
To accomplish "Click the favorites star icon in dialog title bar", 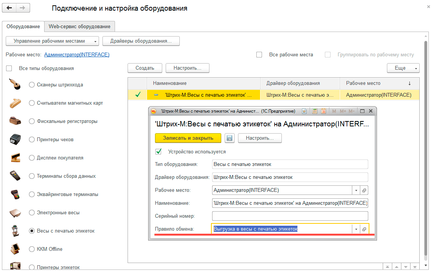I will (304, 111).
